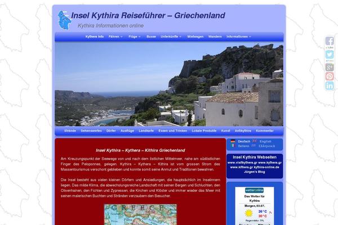Screen dimensions: 338x225
Task: Click the Pinterest share icon
Action: tap(330, 76)
